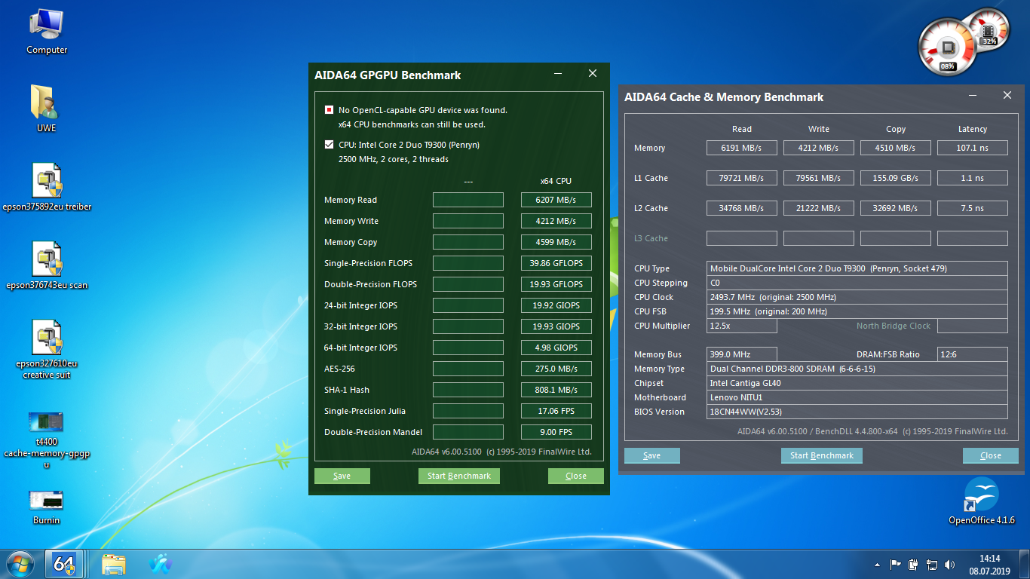Toggle the CPU: Intel Core 2 Duo T9300 checkbox
Viewport: 1030px width, 579px height.
pos(329,144)
